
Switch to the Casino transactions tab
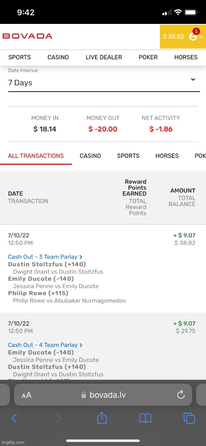click(90, 156)
